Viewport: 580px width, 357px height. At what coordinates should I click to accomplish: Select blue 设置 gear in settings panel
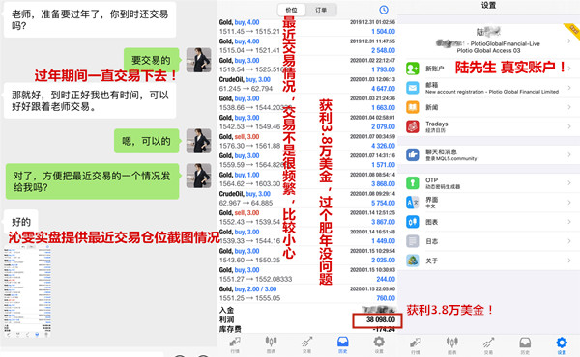click(562, 343)
